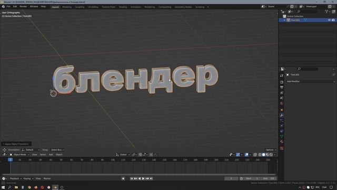Open the Render properties tab
The width and height of the screenshot is (337, 190).
click(x=282, y=82)
